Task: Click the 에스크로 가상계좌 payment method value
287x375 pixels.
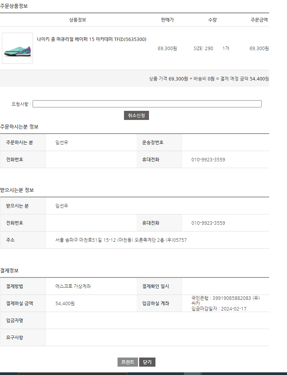Action: (x=73, y=286)
